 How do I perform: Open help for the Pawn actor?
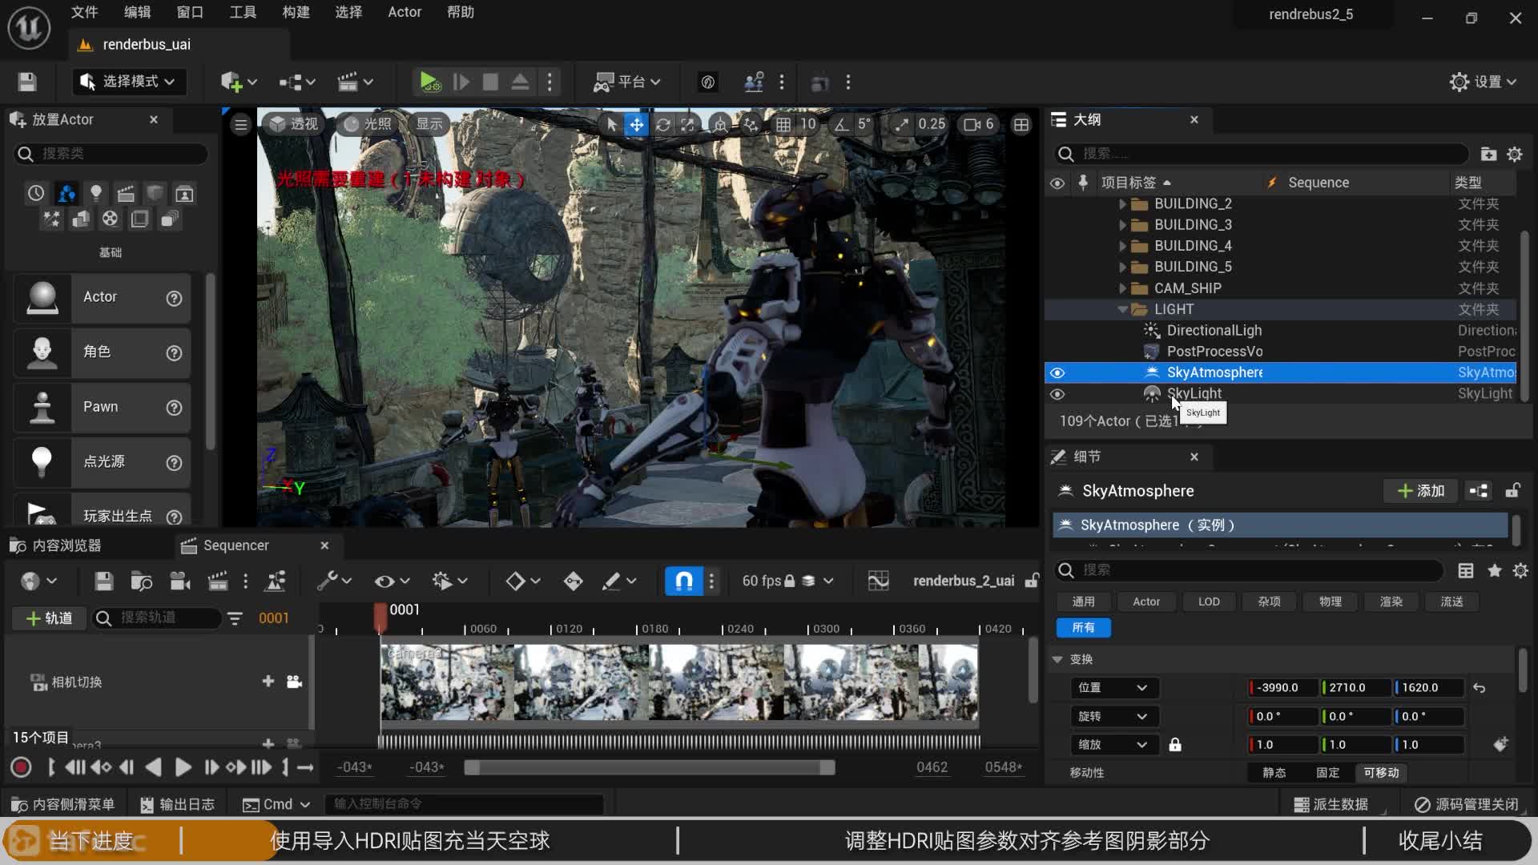pyautogui.click(x=174, y=408)
